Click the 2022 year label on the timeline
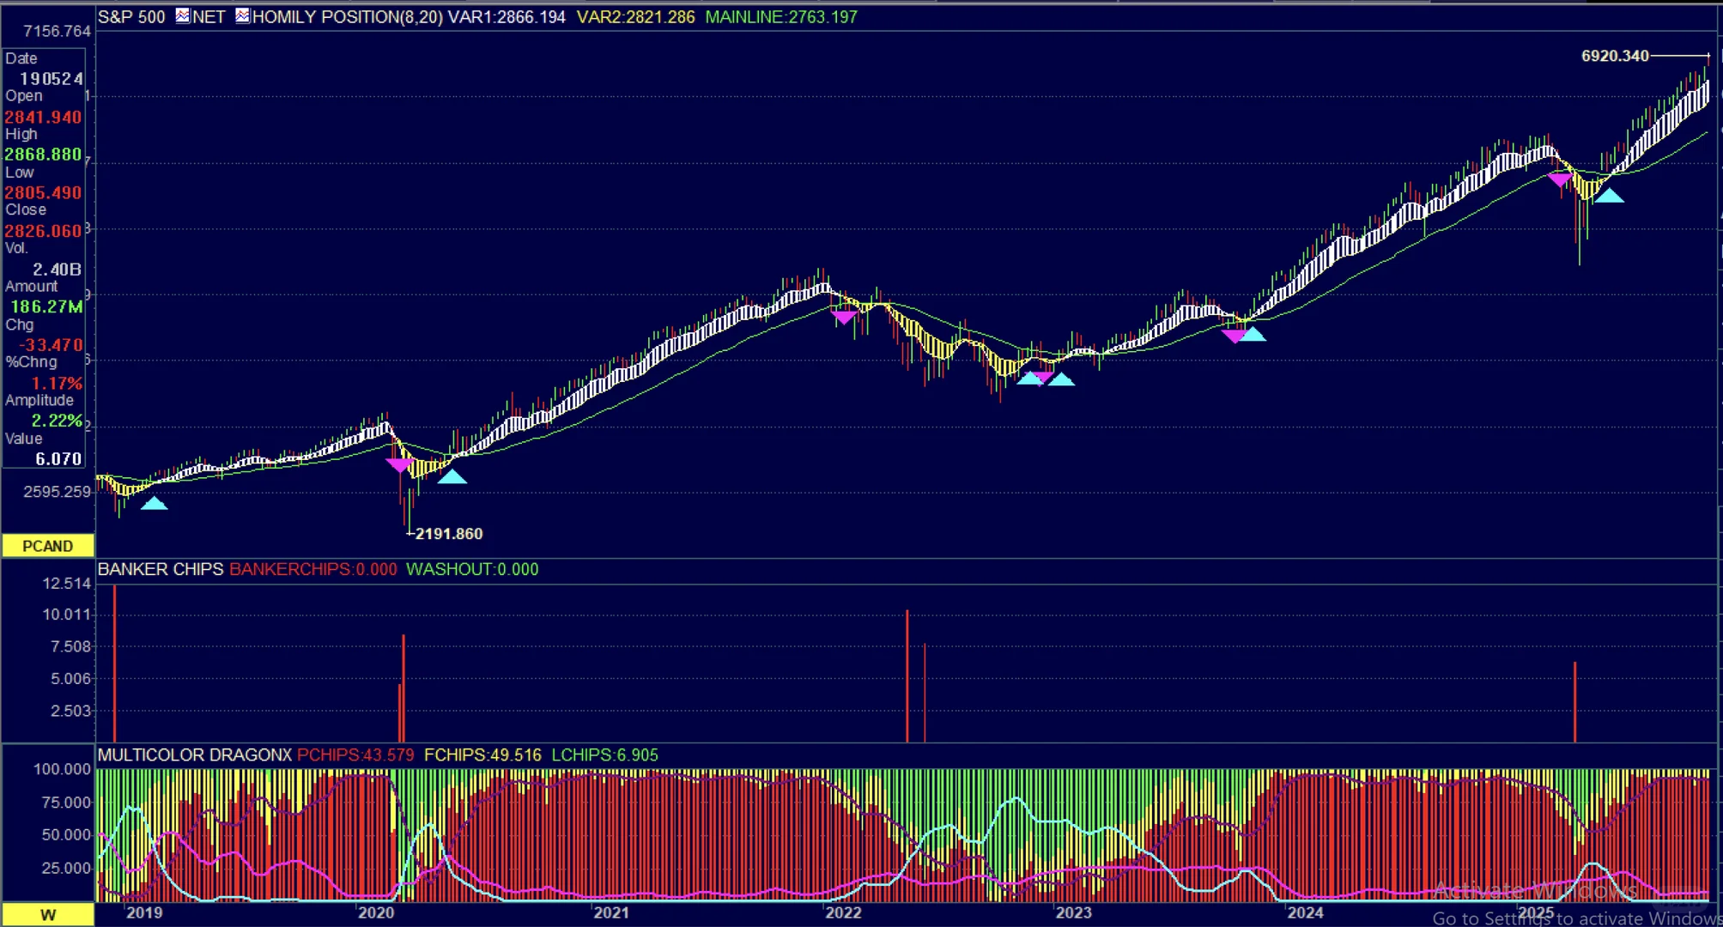The image size is (1723, 927). [843, 912]
